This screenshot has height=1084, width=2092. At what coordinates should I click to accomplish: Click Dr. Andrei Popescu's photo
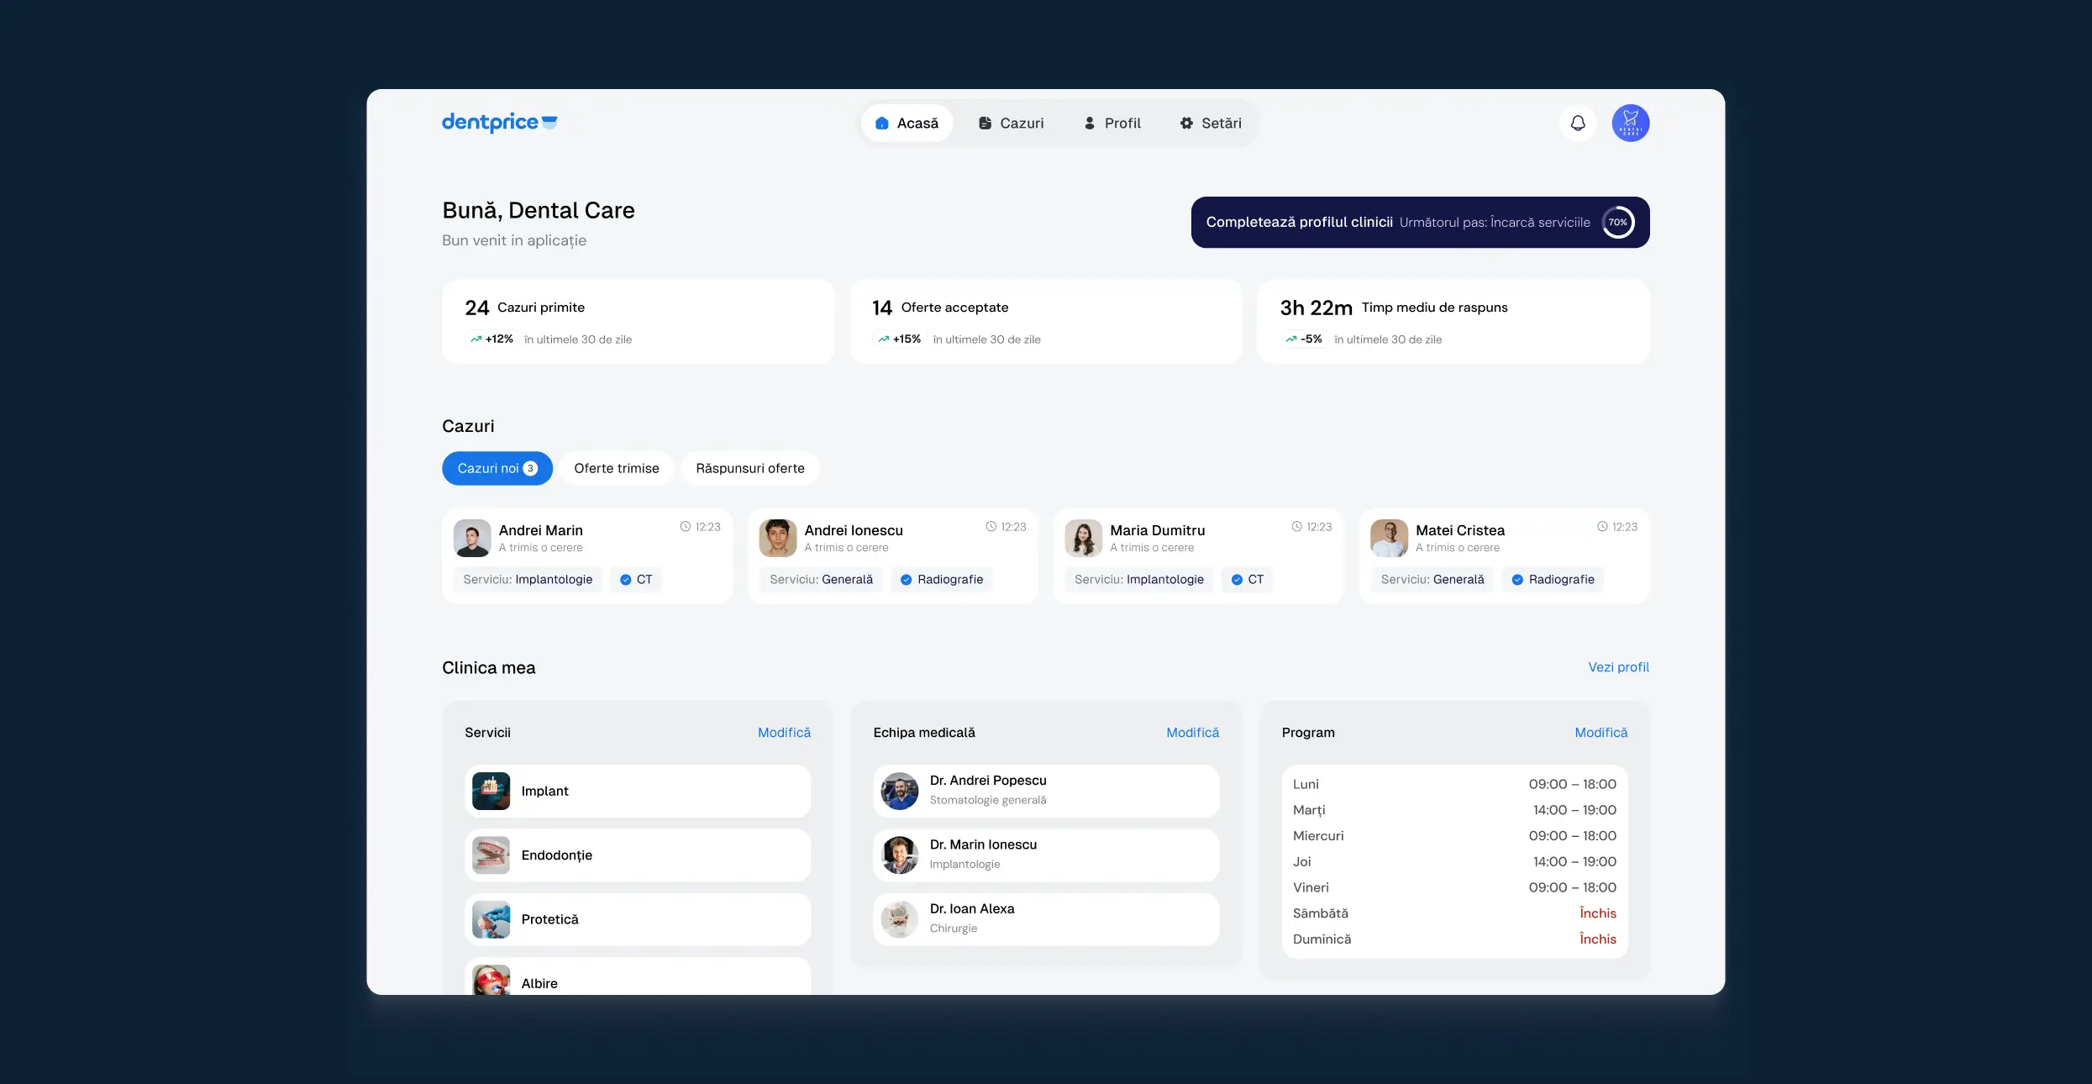pyautogui.click(x=899, y=791)
